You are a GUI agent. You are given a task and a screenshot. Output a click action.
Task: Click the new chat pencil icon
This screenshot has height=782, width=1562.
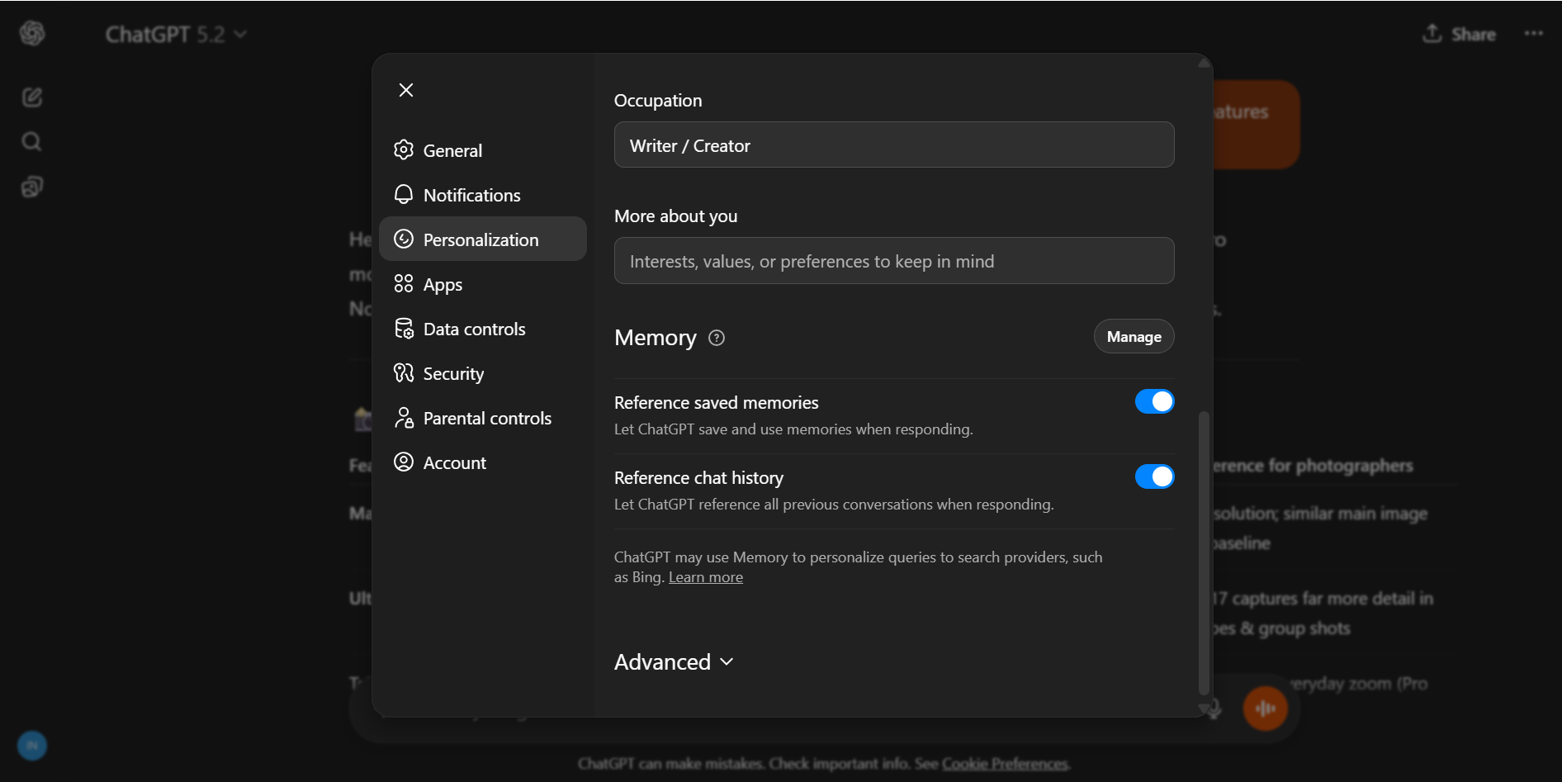(32, 97)
